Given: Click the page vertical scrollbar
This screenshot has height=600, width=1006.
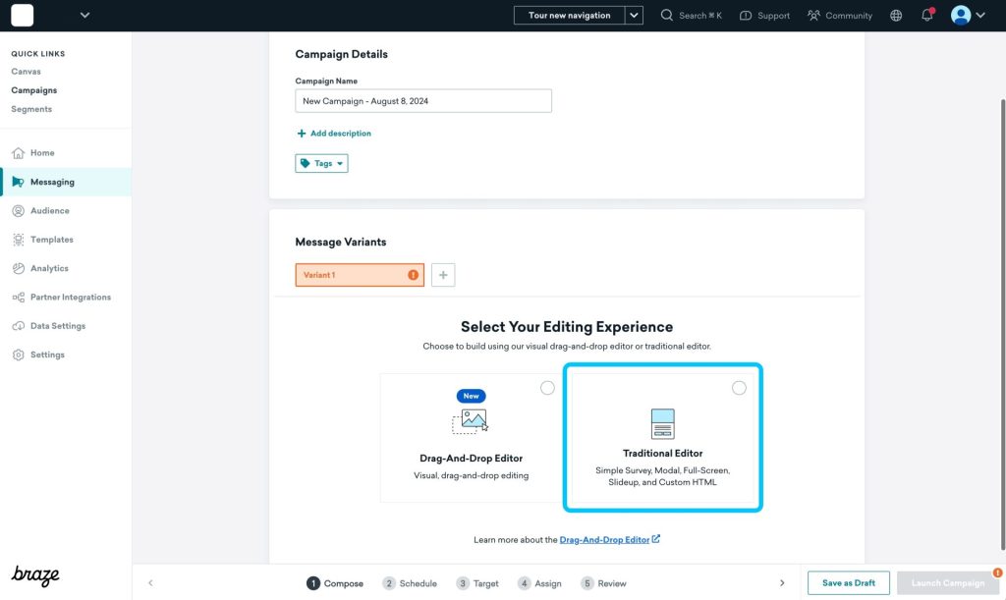Looking at the screenshot, I should click(1002, 324).
